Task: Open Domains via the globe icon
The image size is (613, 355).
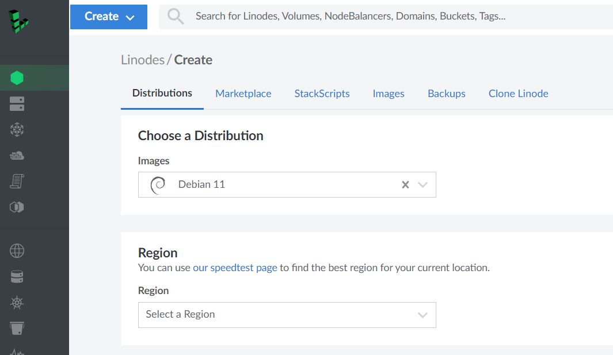Action: pos(17,251)
